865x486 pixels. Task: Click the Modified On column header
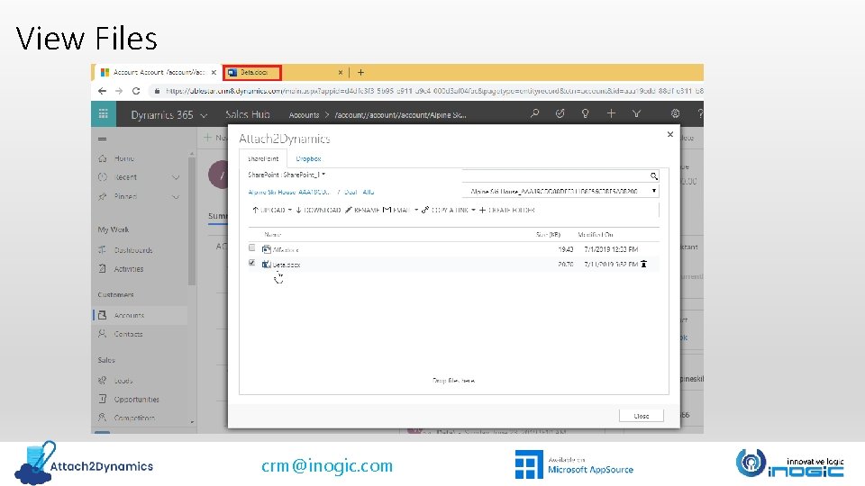pos(596,235)
